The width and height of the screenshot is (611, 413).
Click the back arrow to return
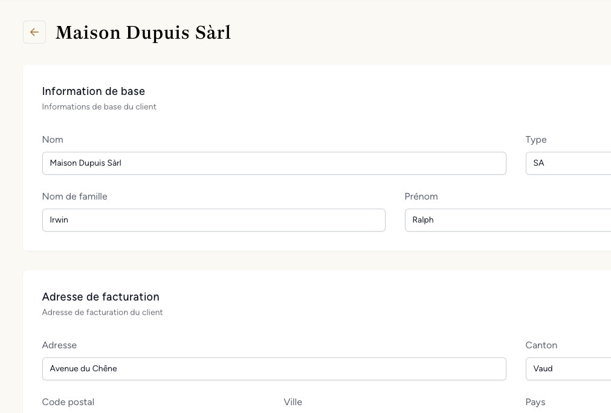34,32
